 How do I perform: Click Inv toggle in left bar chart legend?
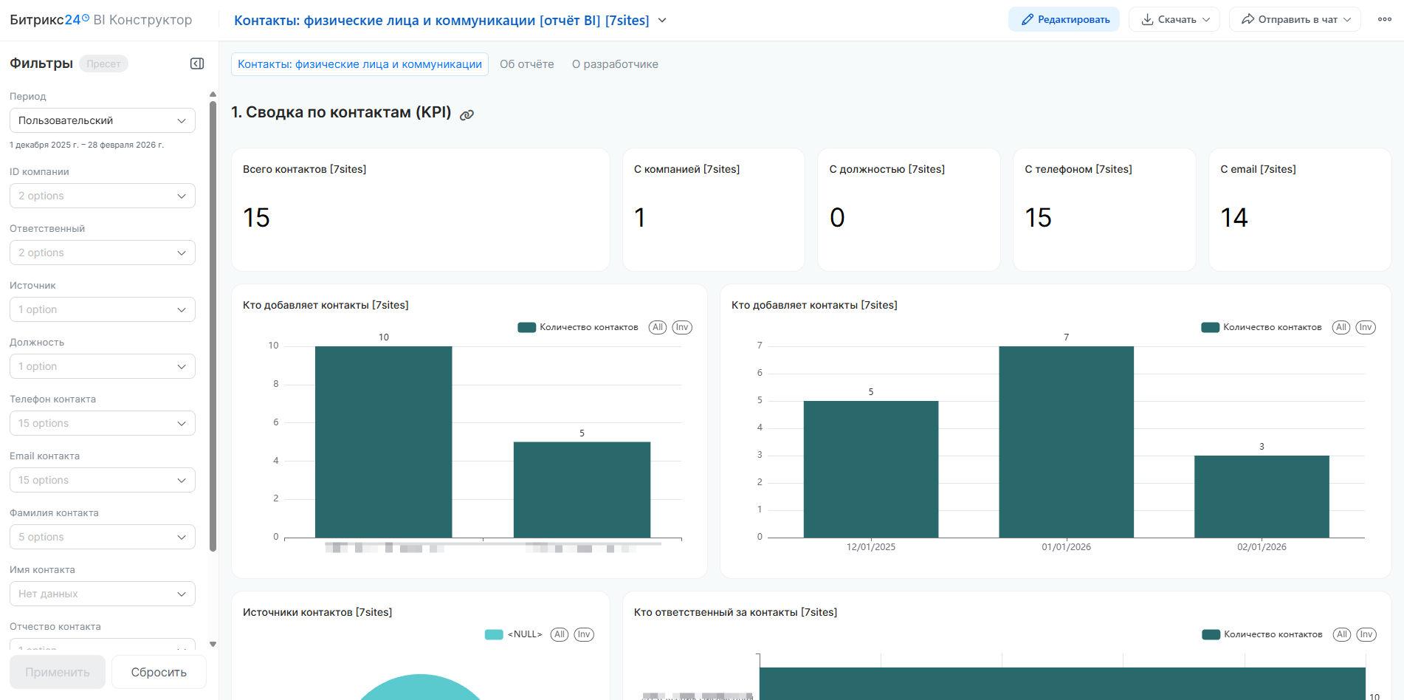tap(681, 327)
